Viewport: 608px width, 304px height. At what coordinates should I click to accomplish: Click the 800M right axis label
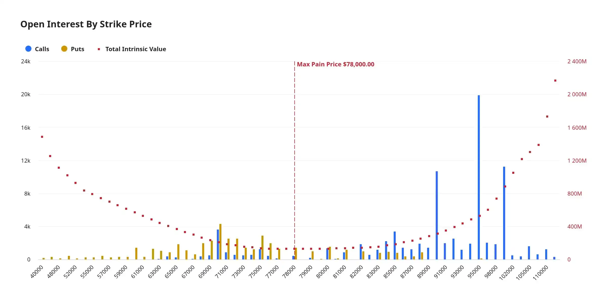point(575,194)
